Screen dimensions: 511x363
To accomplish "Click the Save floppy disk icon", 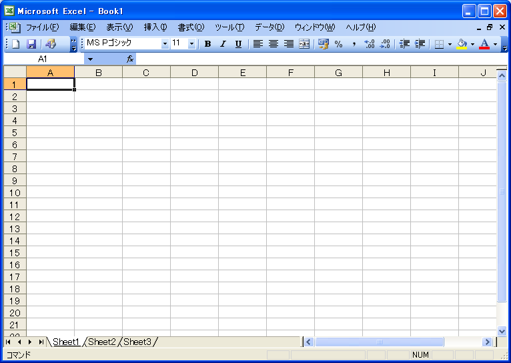I will [31, 44].
